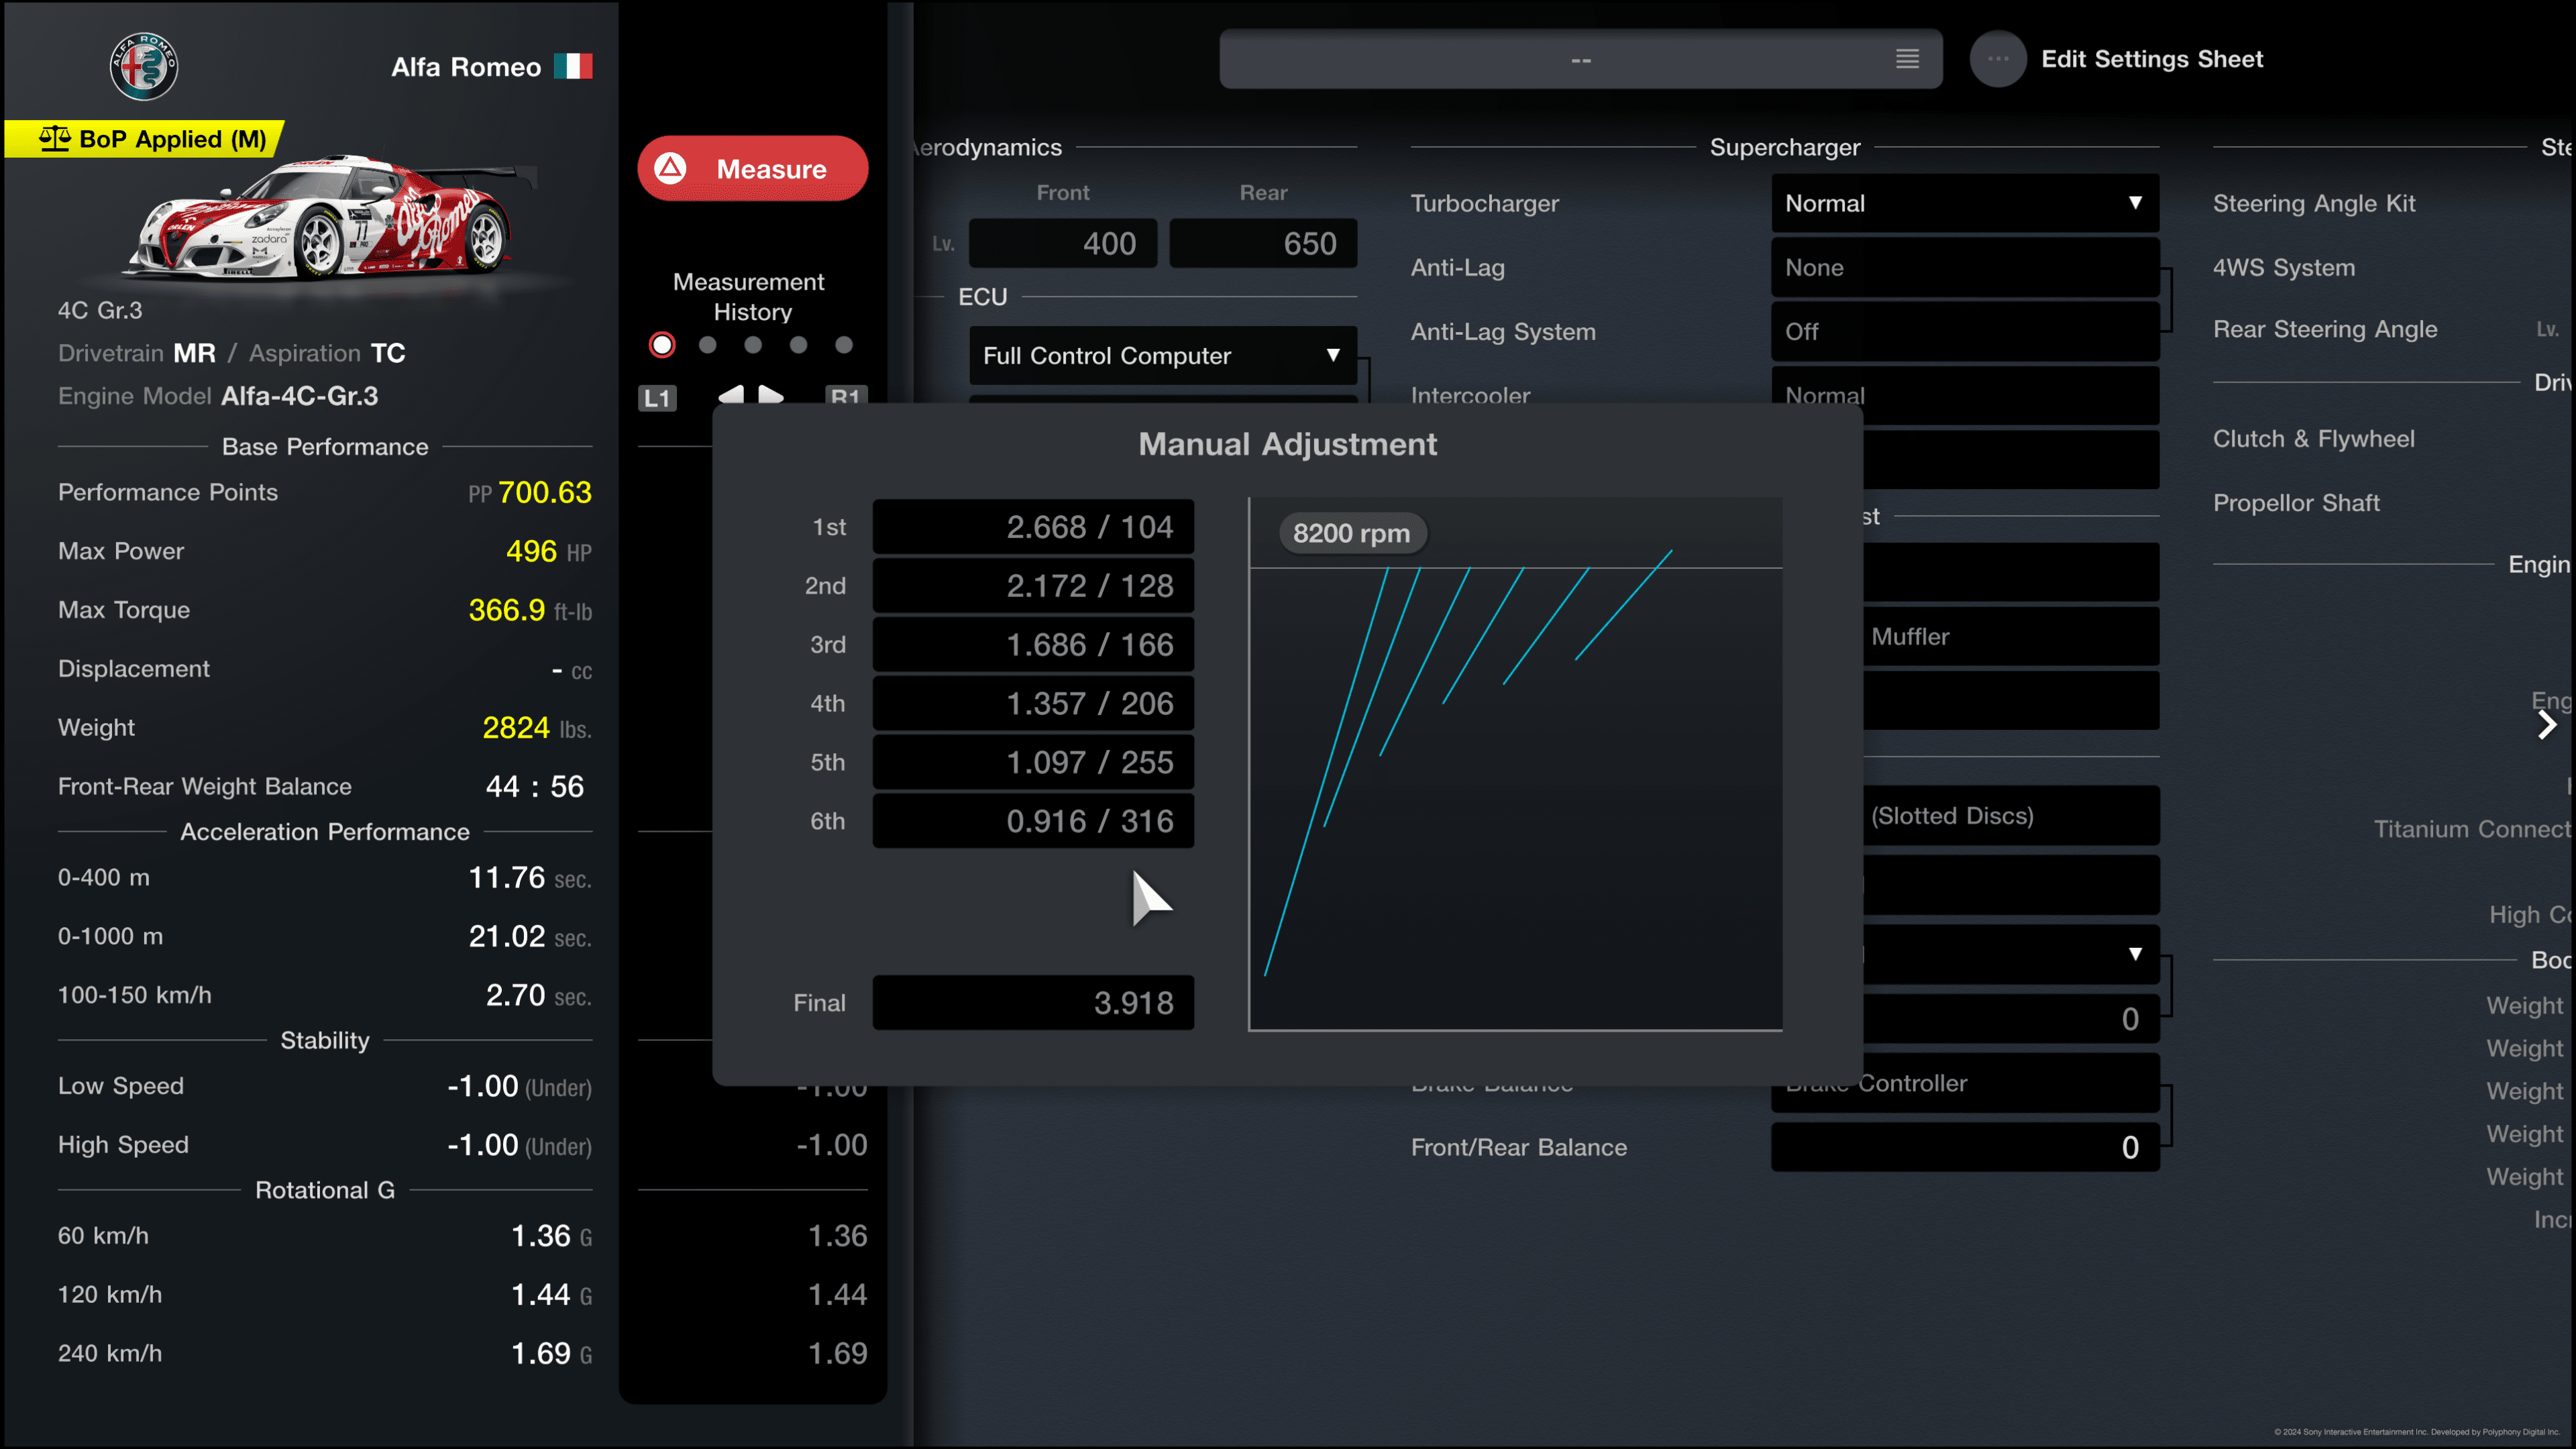This screenshot has width=2576, height=1449.
Task: Adjust rear aerodynamics value 650
Action: (x=1263, y=243)
